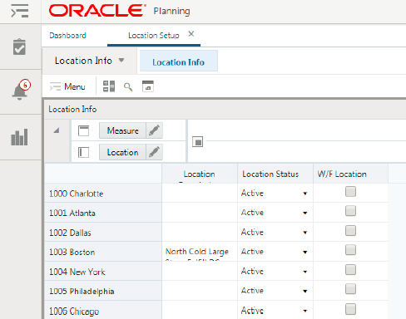Open Location Status dropdown for 1005 Philadelphia
Image resolution: width=406 pixels, height=319 pixels.
point(305,291)
